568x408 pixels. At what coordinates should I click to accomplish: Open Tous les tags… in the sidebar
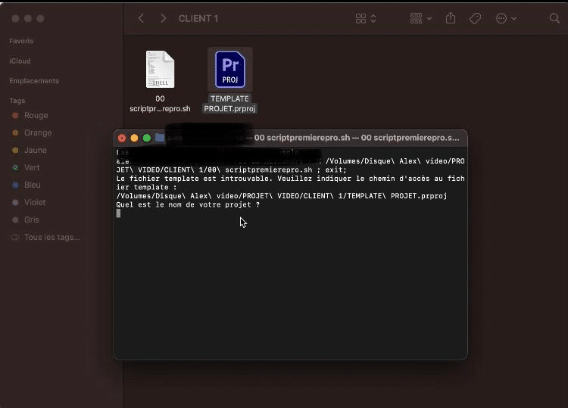(51, 238)
